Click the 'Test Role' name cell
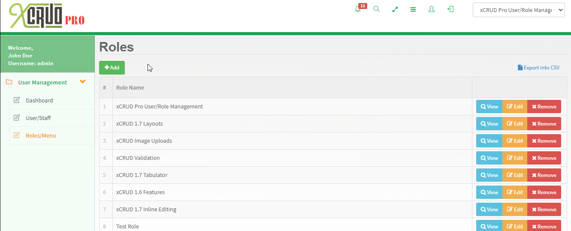This screenshot has height=231, width=571. click(x=292, y=225)
